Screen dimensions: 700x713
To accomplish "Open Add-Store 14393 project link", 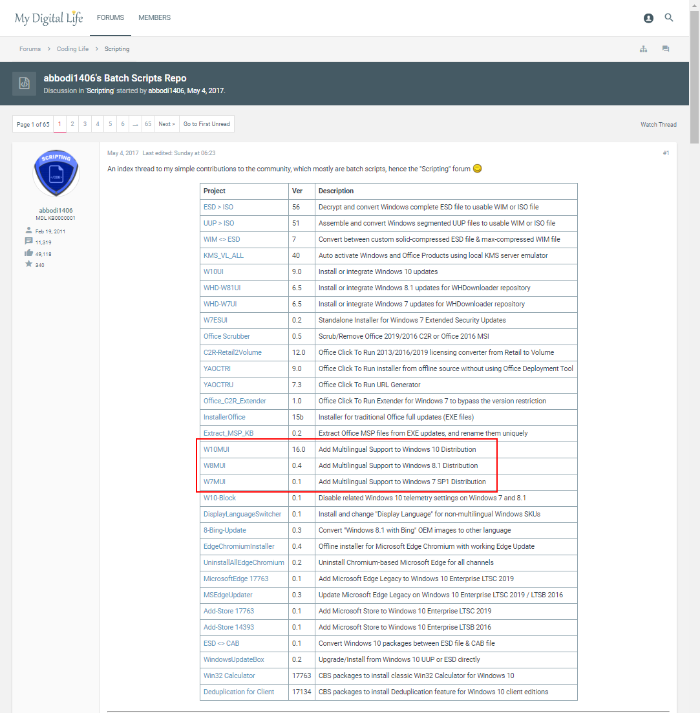I will tap(229, 627).
